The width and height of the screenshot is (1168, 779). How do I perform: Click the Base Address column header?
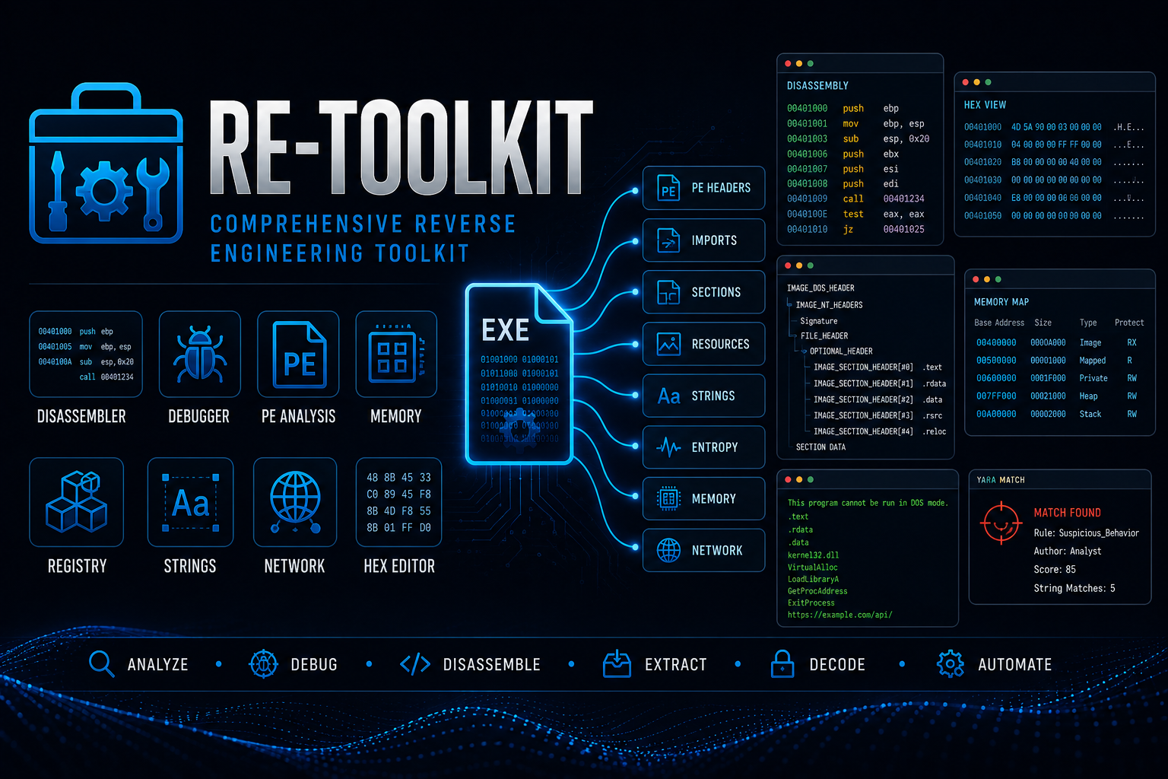pos(999,323)
